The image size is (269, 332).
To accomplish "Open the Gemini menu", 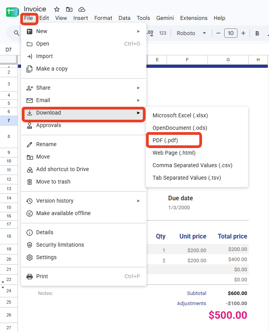I will pyautogui.click(x=165, y=18).
